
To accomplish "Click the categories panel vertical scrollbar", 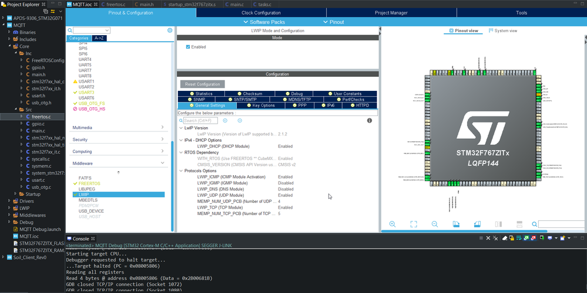I will point(172,186).
